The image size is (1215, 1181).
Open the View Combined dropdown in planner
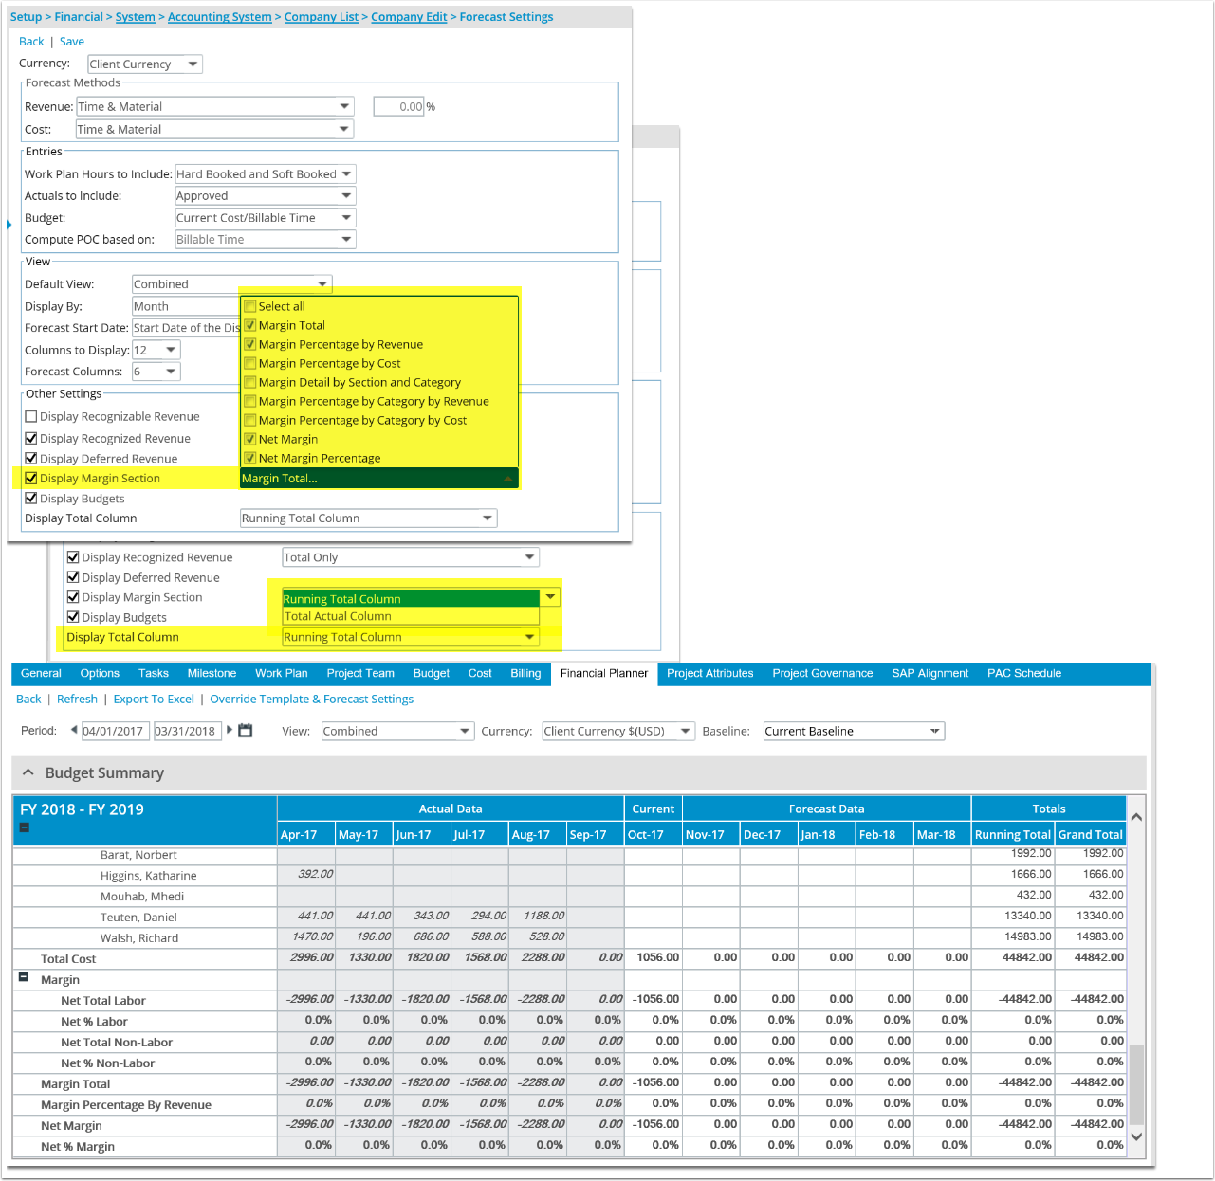397,731
